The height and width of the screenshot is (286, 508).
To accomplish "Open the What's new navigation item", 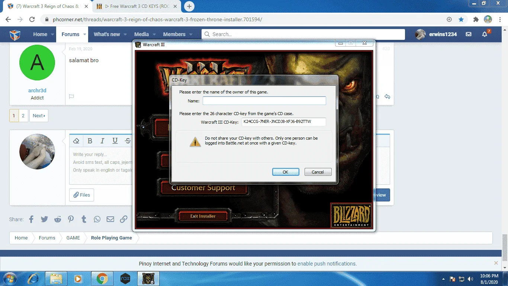I will 107,34.
